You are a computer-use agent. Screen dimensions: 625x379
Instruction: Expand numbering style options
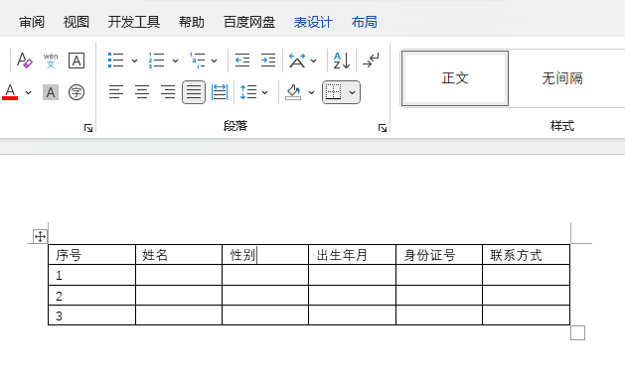(175, 61)
